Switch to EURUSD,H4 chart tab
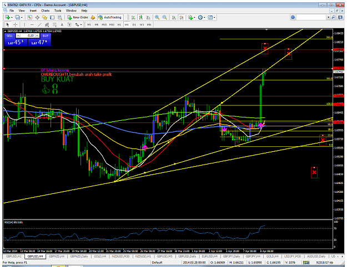The height and width of the screenshot is (267, 347). 209,256
